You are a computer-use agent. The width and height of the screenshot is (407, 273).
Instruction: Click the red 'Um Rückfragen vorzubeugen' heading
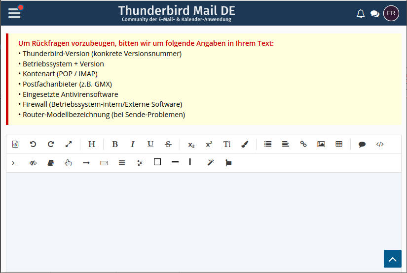coord(146,43)
